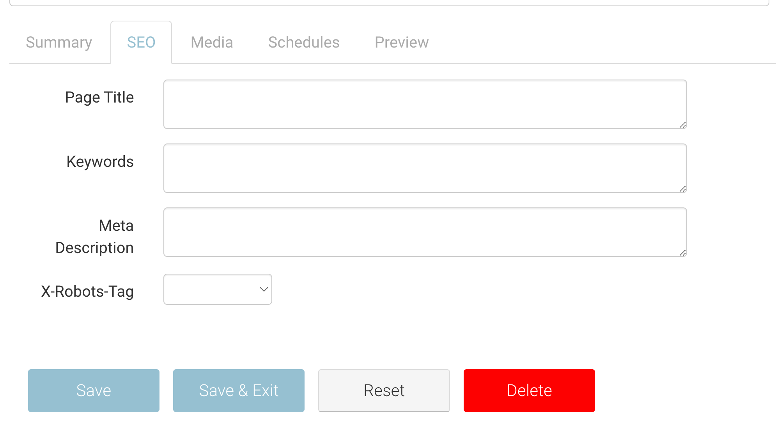The width and height of the screenshot is (776, 439).
Task: Select the SEO tab
Action: pyautogui.click(x=141, y=42)
